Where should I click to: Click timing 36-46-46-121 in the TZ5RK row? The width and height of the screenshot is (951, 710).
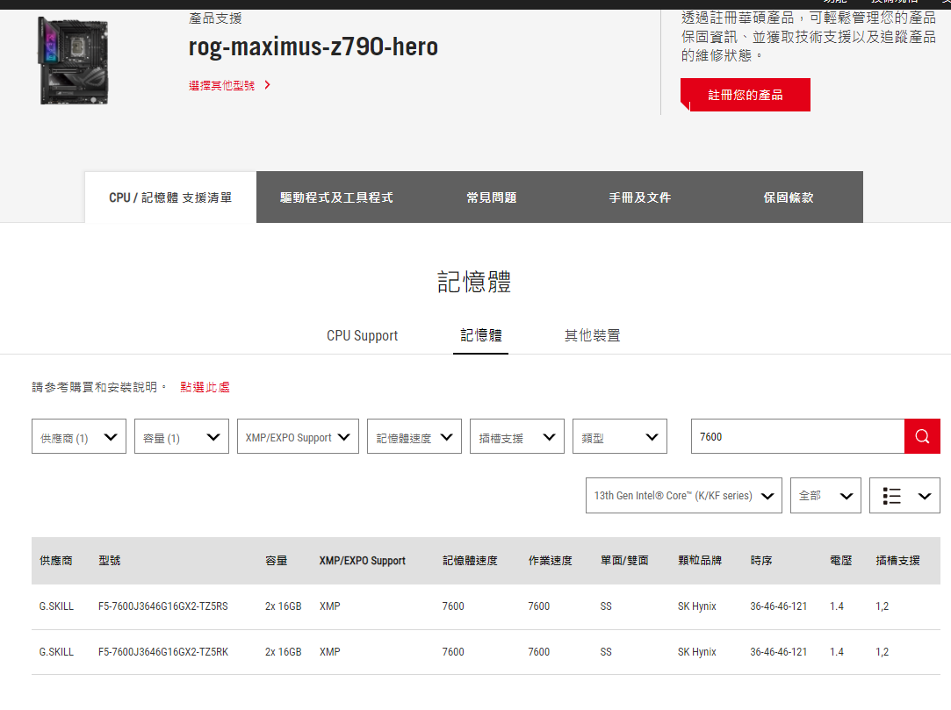[x=779, y=652]
